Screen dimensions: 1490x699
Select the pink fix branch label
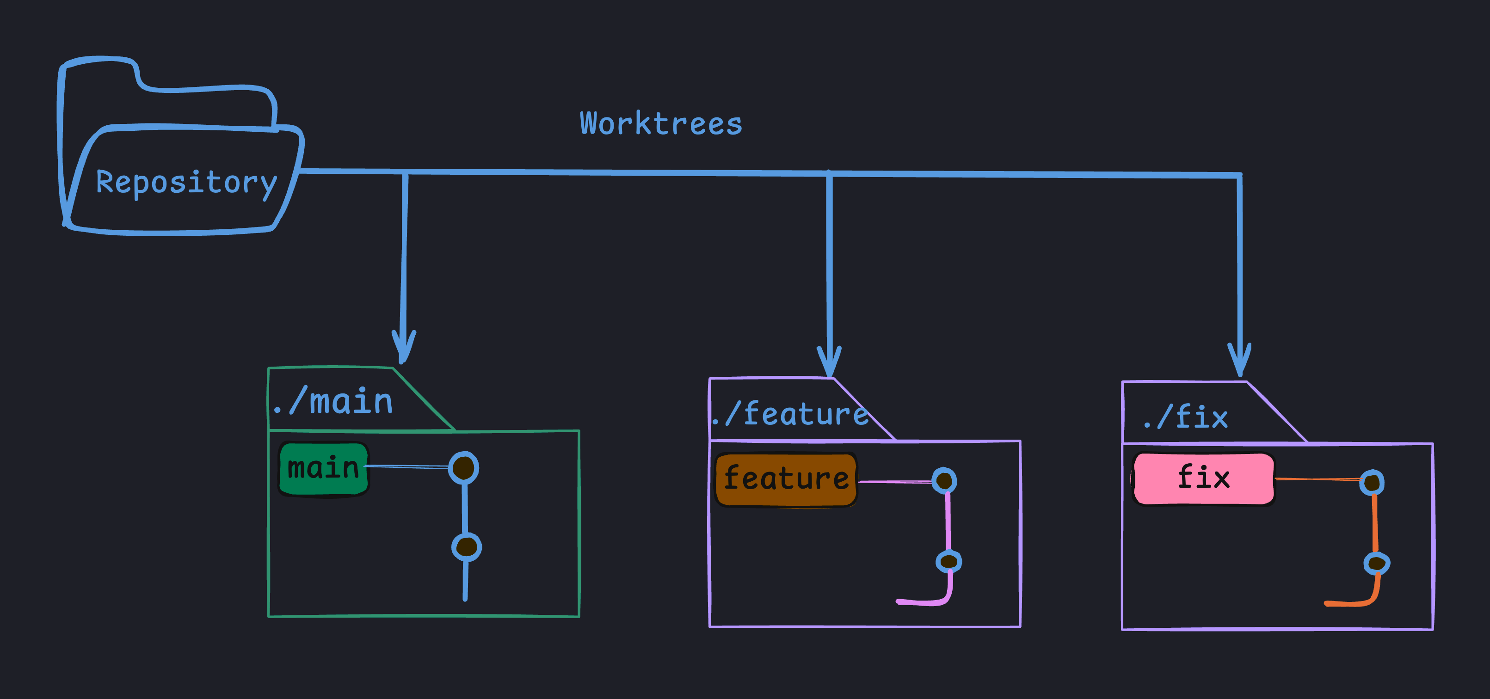coord(1203,479)
